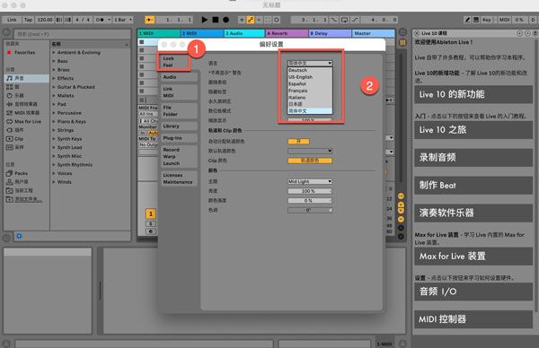Expand the Ambient & Evolving folder
This screenshot has width=539, height=348.
pyautogui.click(x=79, y=53)
